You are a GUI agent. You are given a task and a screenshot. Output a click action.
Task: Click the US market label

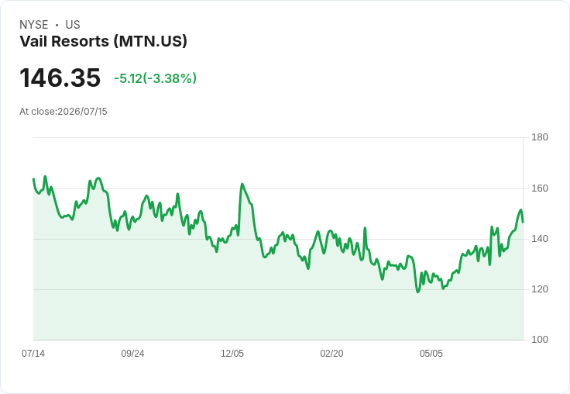pyautogui.click(x=73, y=25)
